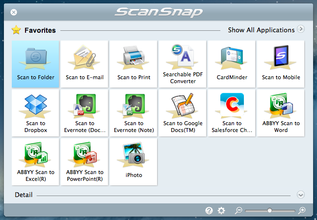317x220 pixels.
Task: Open Scan to Evernote (Document)
Action: [84, 112]
